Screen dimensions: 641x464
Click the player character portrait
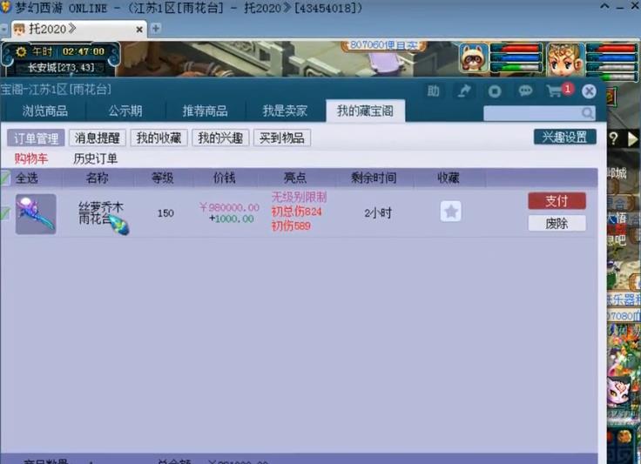(566, 59)
